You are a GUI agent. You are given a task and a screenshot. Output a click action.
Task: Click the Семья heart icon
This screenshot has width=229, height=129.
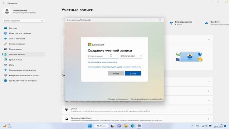(66, 110)
